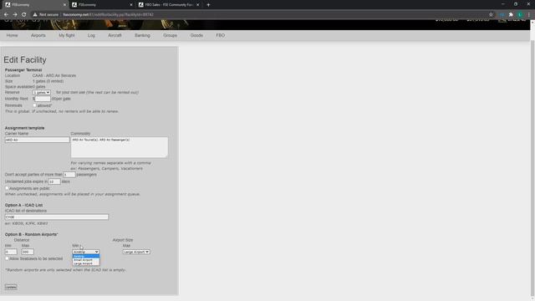Switch to the second FSEconomy tab
This screenshot has height=301, width=535.
102,5
